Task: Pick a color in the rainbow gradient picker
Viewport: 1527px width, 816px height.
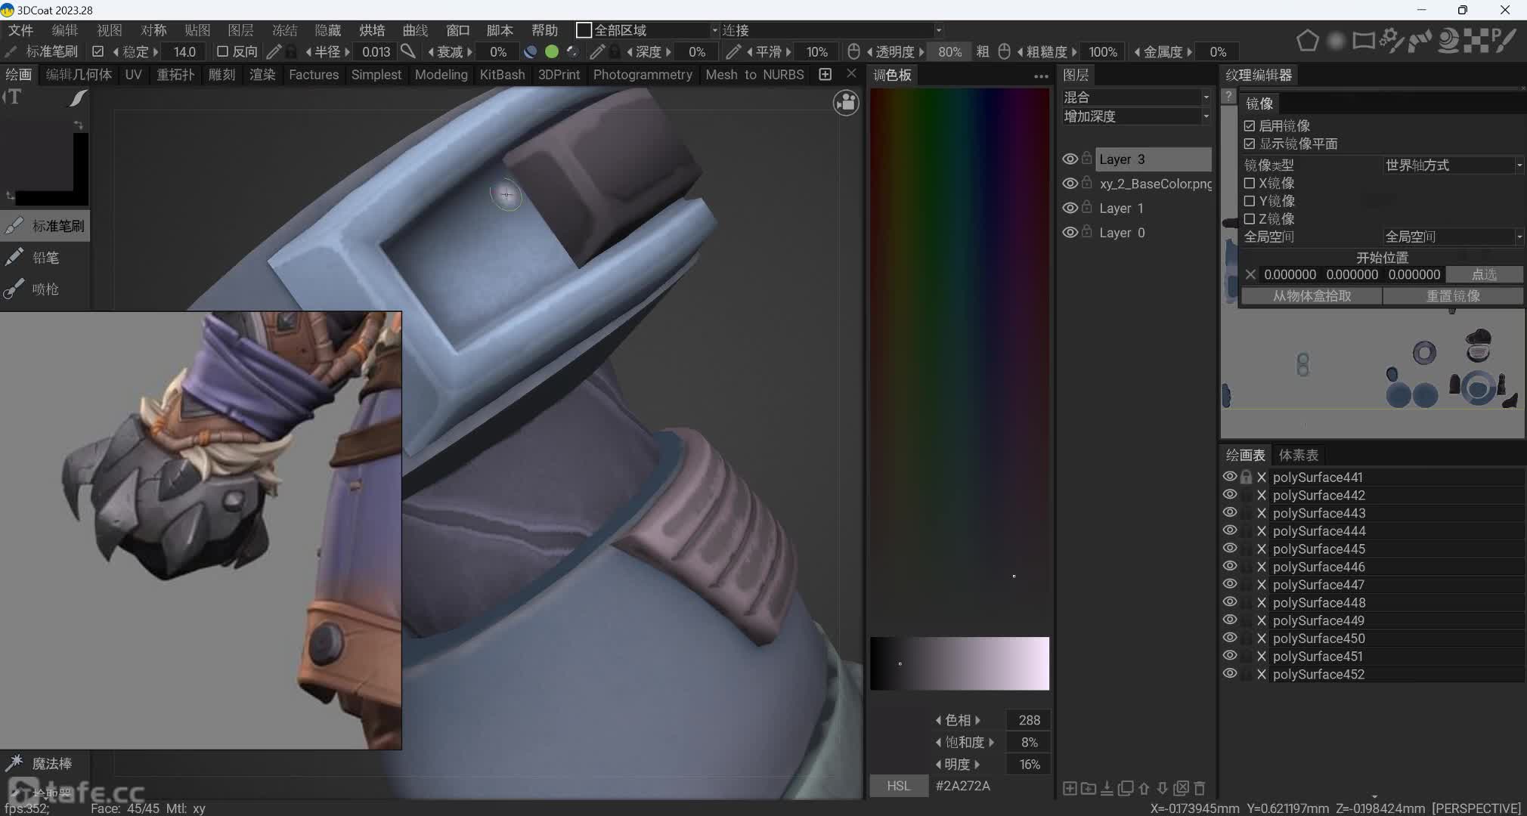Action: coord(959,359)
